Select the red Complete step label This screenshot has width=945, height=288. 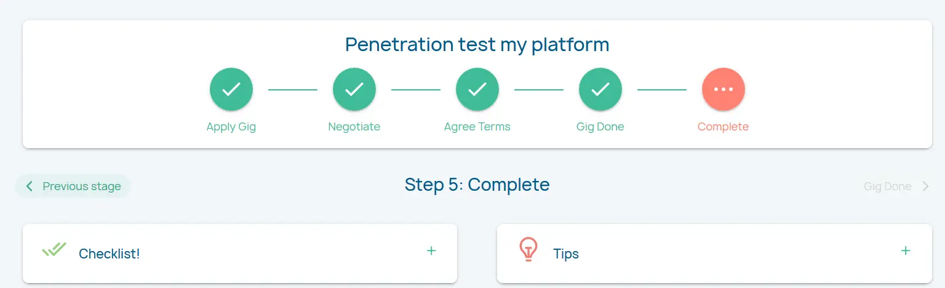(723, 127)
